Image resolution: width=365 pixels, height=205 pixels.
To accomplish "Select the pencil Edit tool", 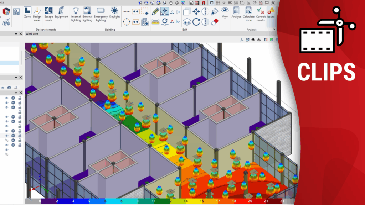I will pos(155,11).
